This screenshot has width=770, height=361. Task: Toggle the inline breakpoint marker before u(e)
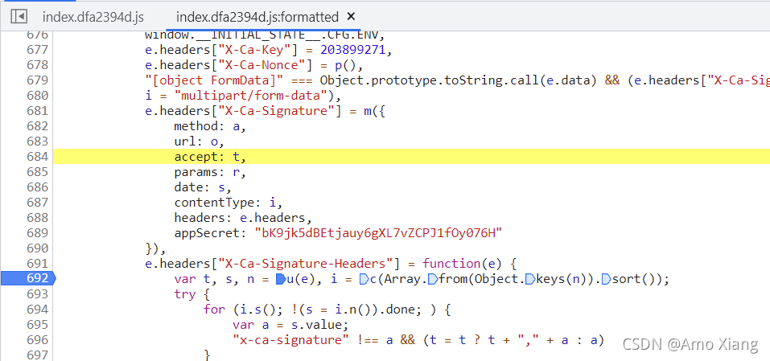(x=280, y=279)
